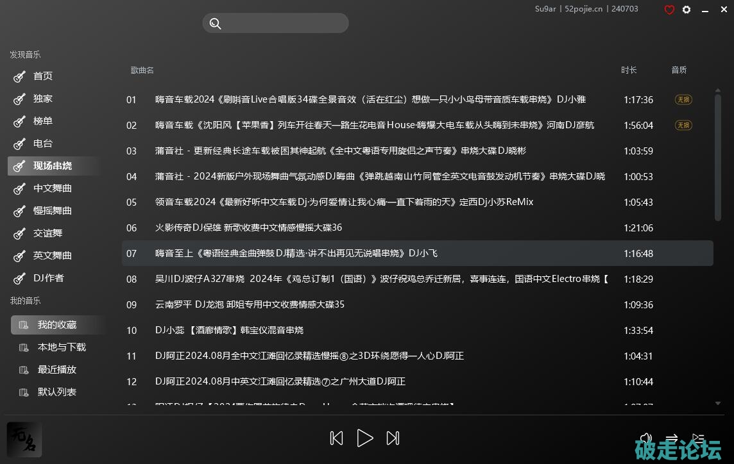Open settings via the gear icon
Viewport: 734px width, 464px height.
point(687,10)
